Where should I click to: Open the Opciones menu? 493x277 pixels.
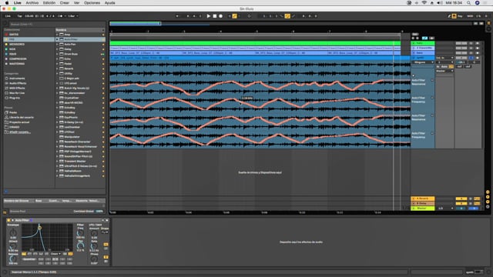92,3
